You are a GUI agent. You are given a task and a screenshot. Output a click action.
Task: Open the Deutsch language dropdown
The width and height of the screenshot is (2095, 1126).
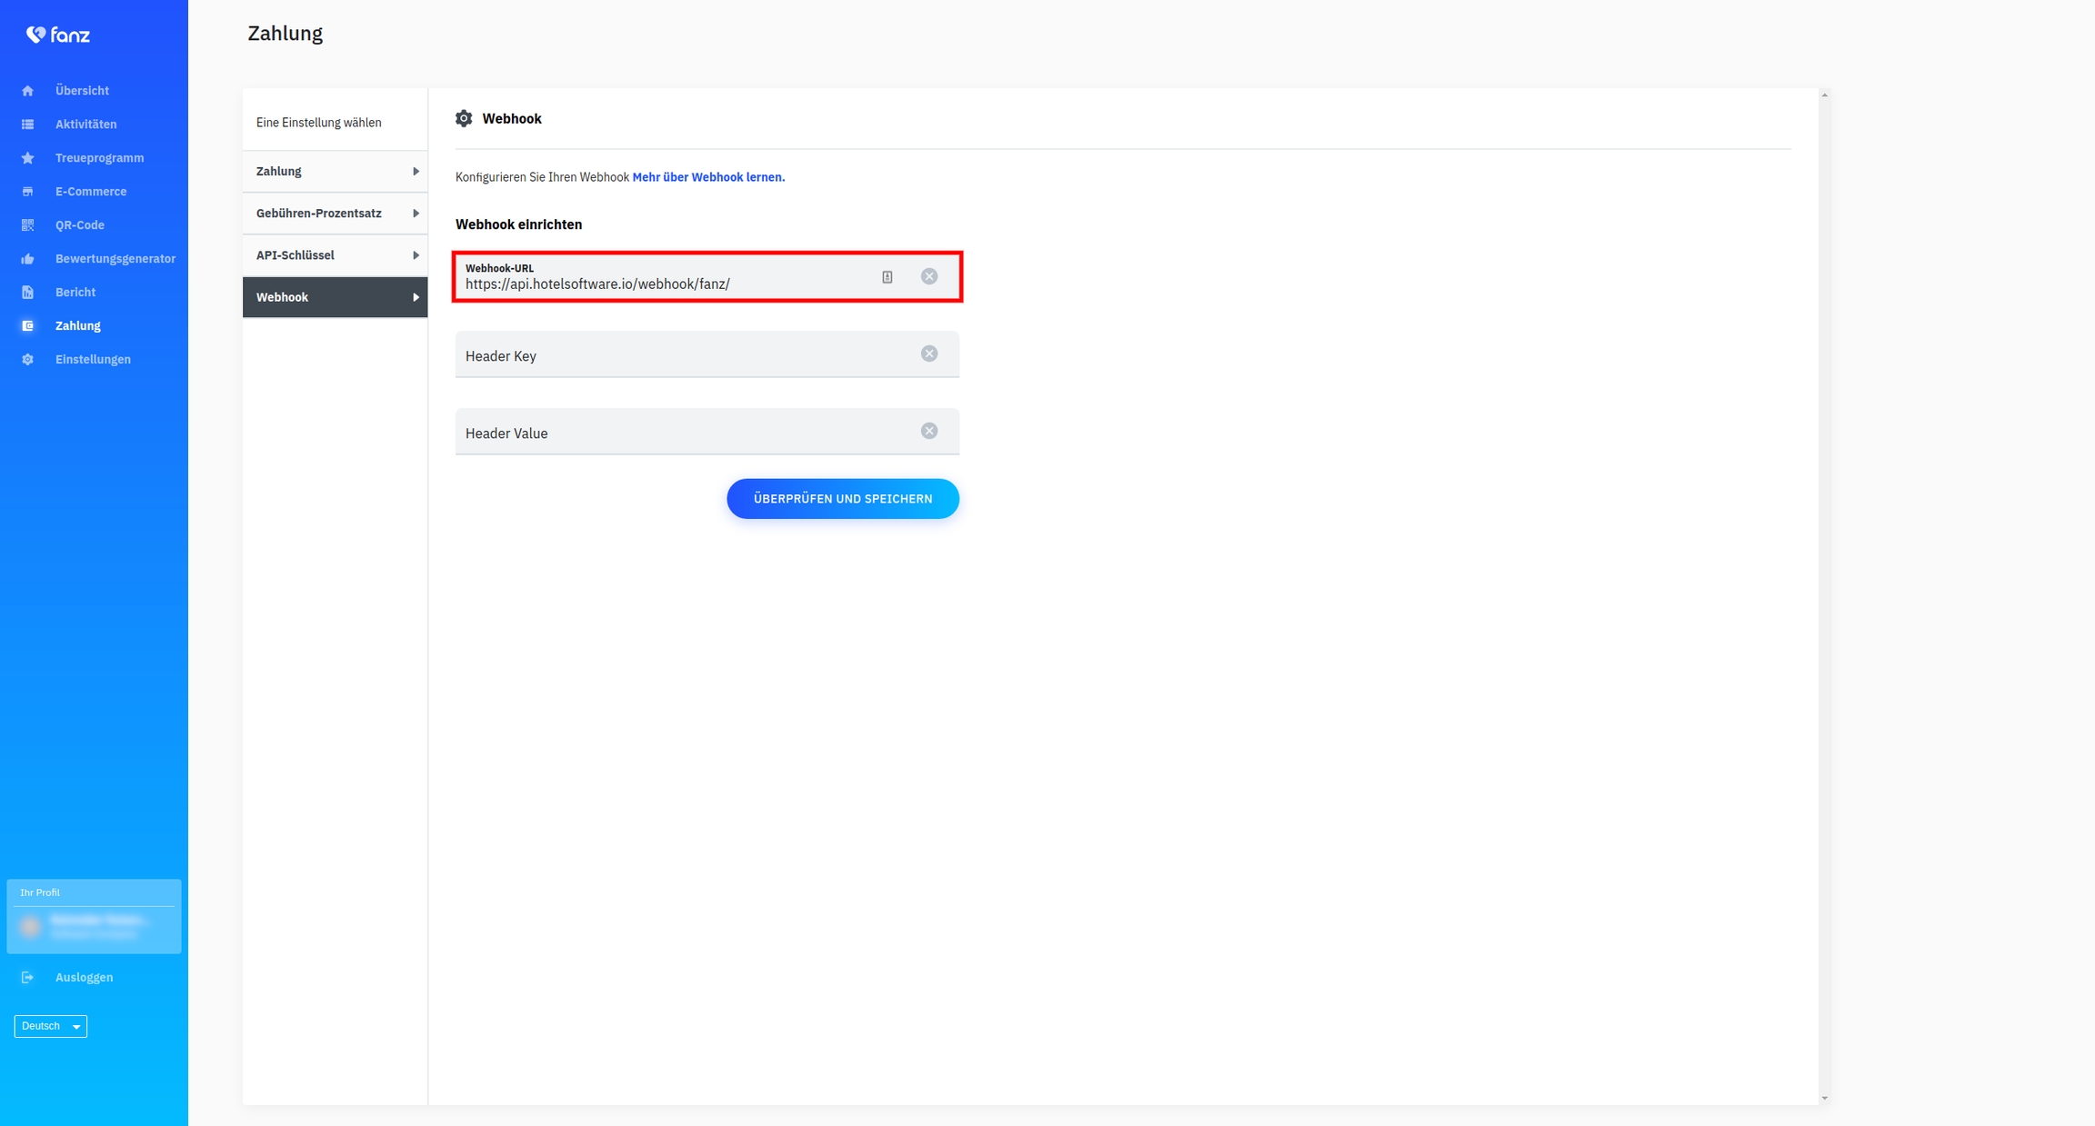51,1026
